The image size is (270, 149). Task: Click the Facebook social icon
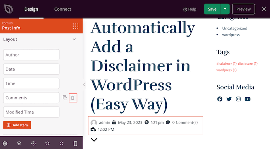tap(220, 99)
